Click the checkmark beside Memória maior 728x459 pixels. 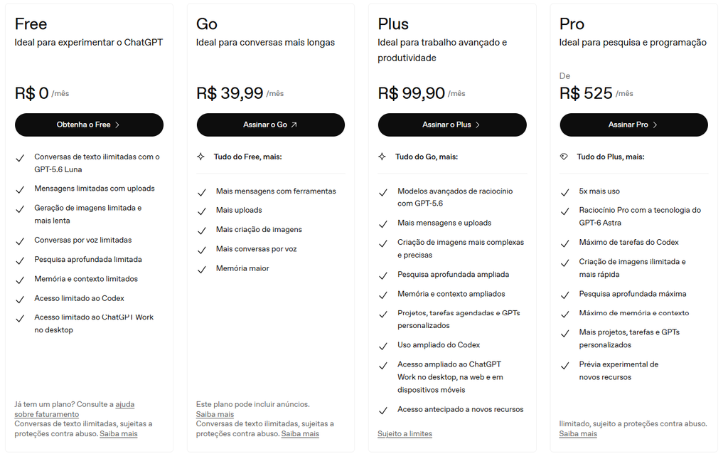[x=201, y=270]
